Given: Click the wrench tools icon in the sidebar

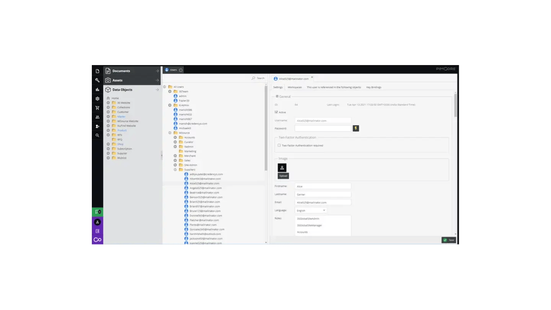Looking at the screenshot, I should [98, 80].
